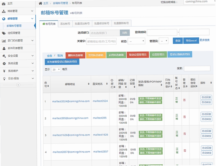Sort table by 邮箱/网盘容量 column arrows
This screenshot has width=216, height=166.
point(126,87)
